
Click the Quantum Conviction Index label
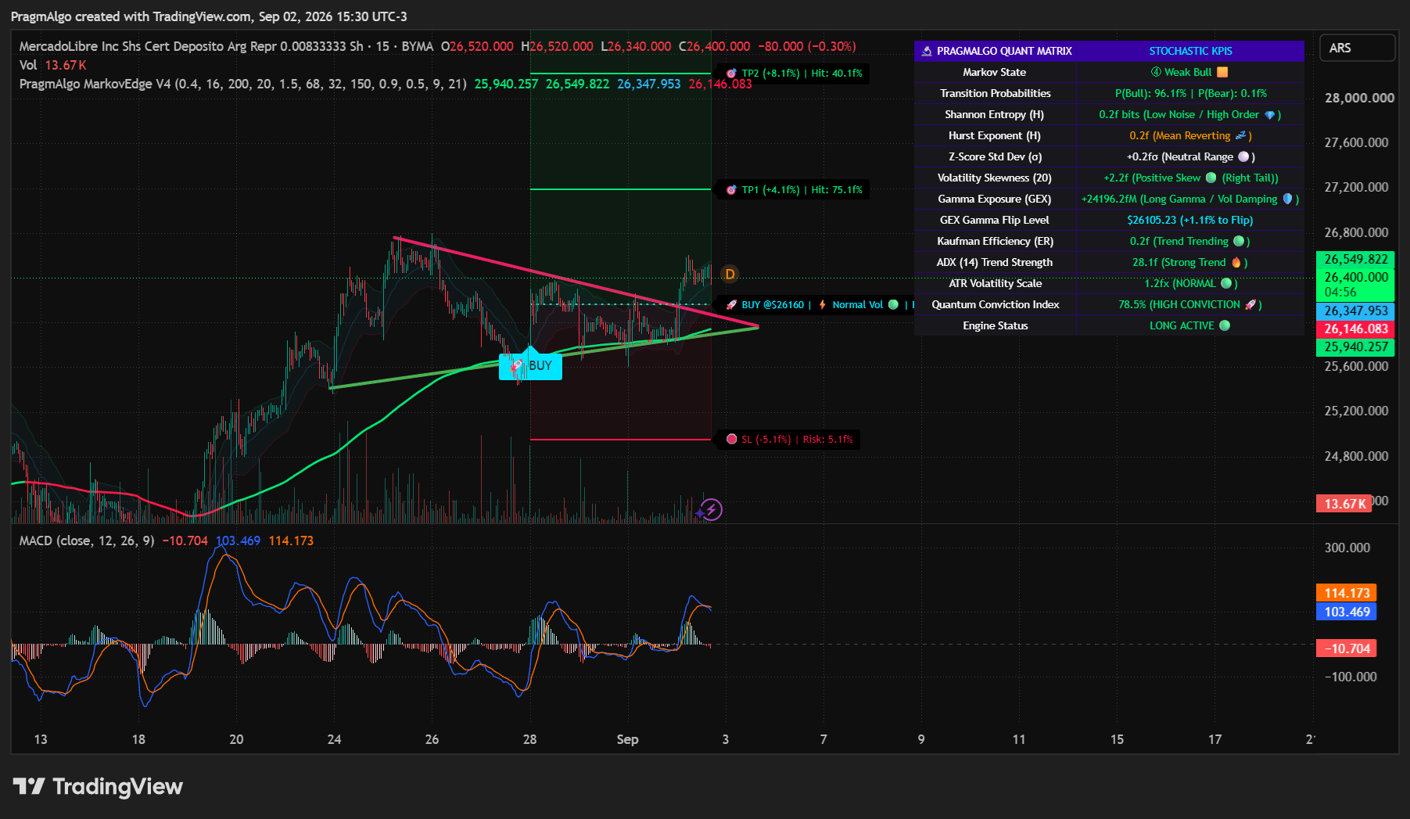(x=995, y=304)
